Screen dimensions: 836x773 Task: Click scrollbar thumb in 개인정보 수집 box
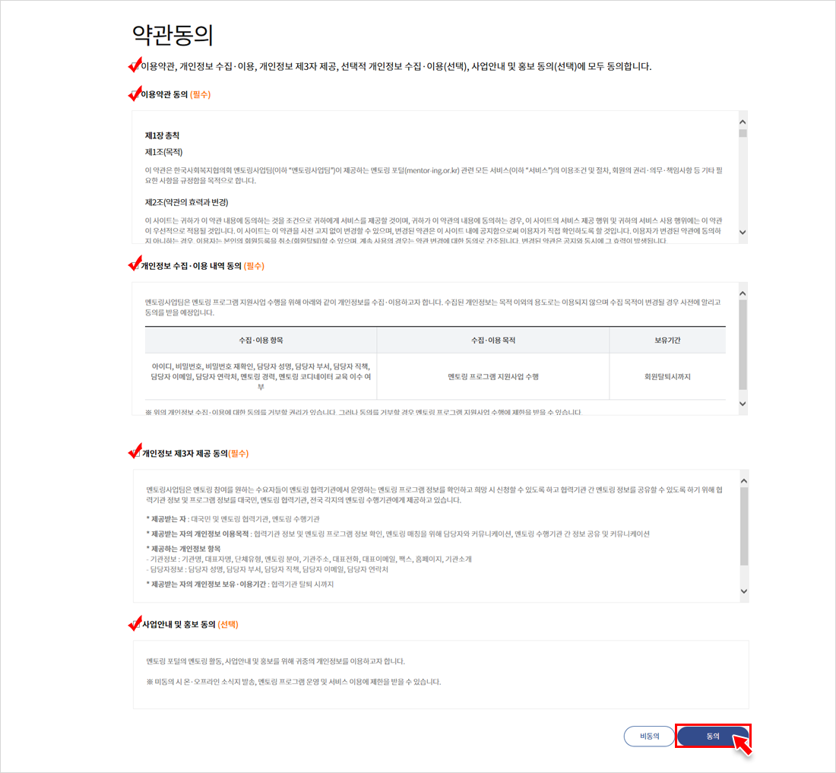[x=743, y=344]
